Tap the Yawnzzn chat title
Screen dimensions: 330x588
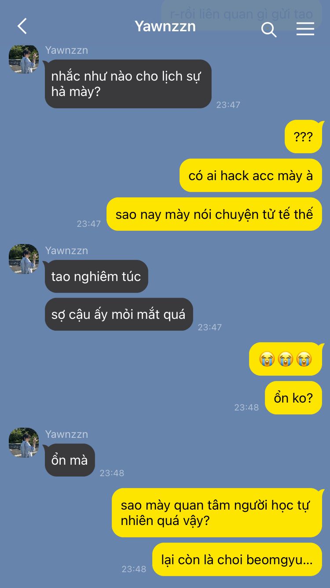(165, 26)
